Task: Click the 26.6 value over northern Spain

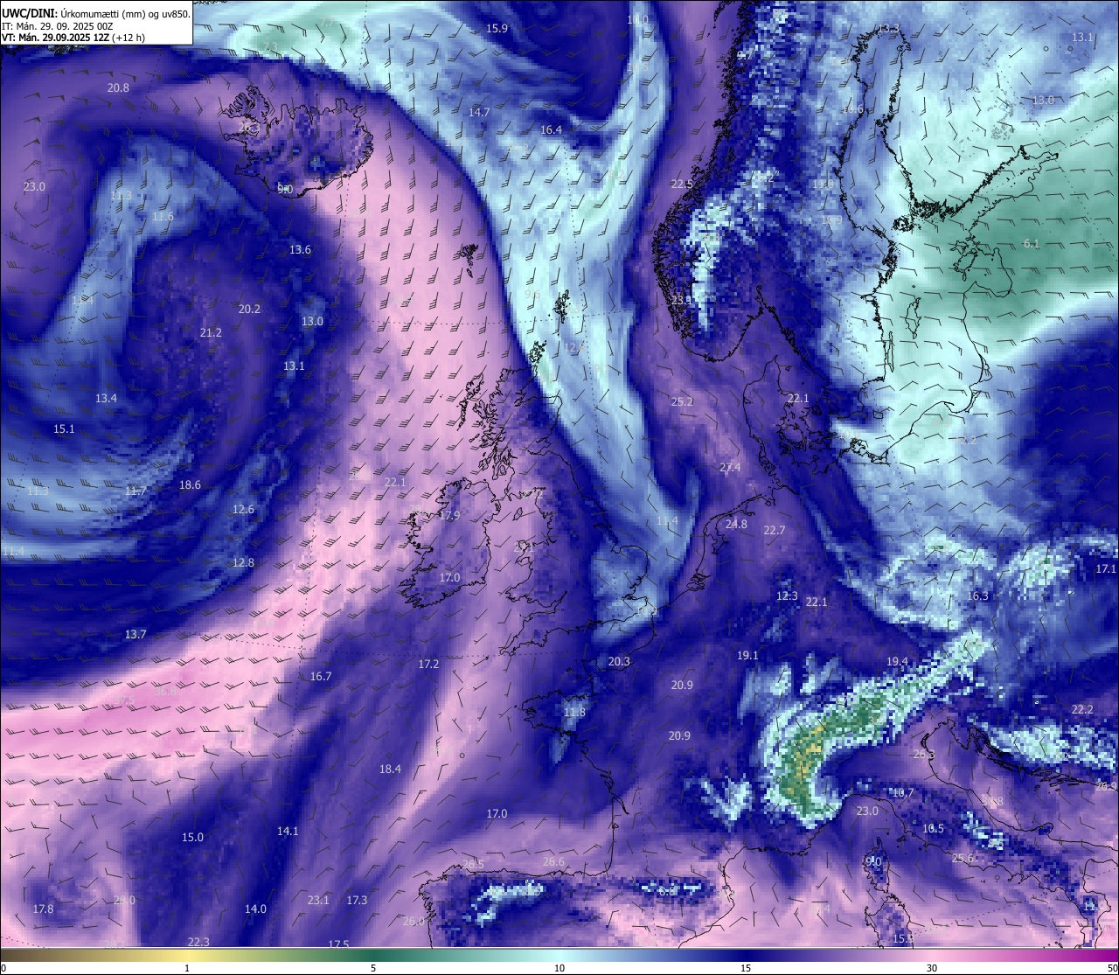Action: tap(553, 861)
